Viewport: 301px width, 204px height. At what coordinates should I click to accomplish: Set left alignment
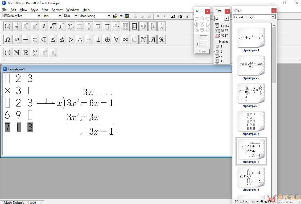coord(135,16)
